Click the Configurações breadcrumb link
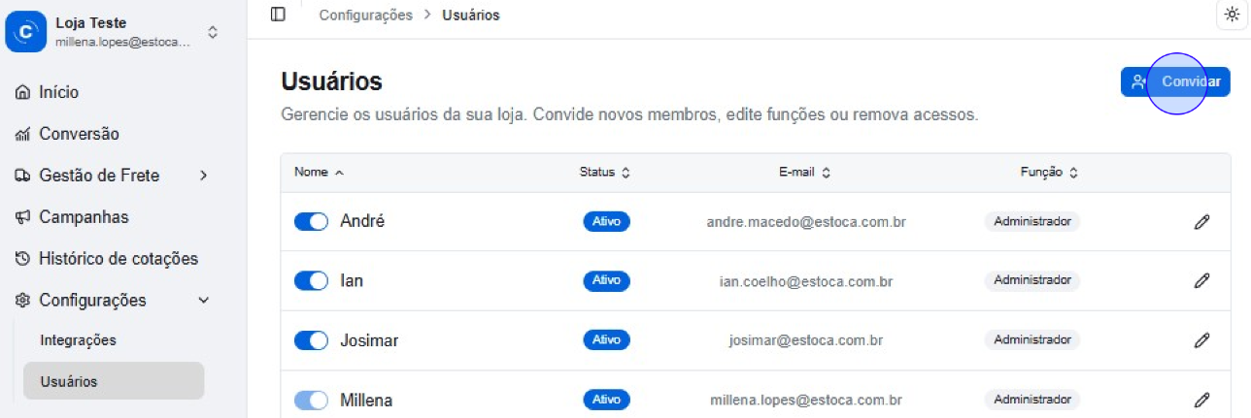 (365, 16)
